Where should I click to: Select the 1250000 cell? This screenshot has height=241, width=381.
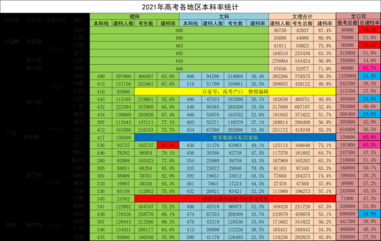(x=347, y=75)
